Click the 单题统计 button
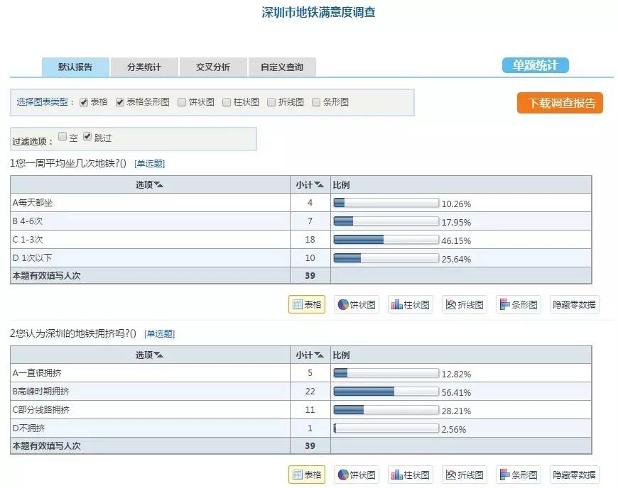 point(535,65)
